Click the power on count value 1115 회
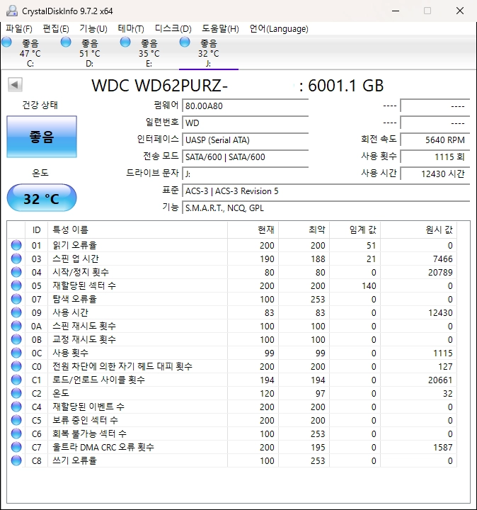This screenshot has width=477, height=510. click(x=435, y=157)
